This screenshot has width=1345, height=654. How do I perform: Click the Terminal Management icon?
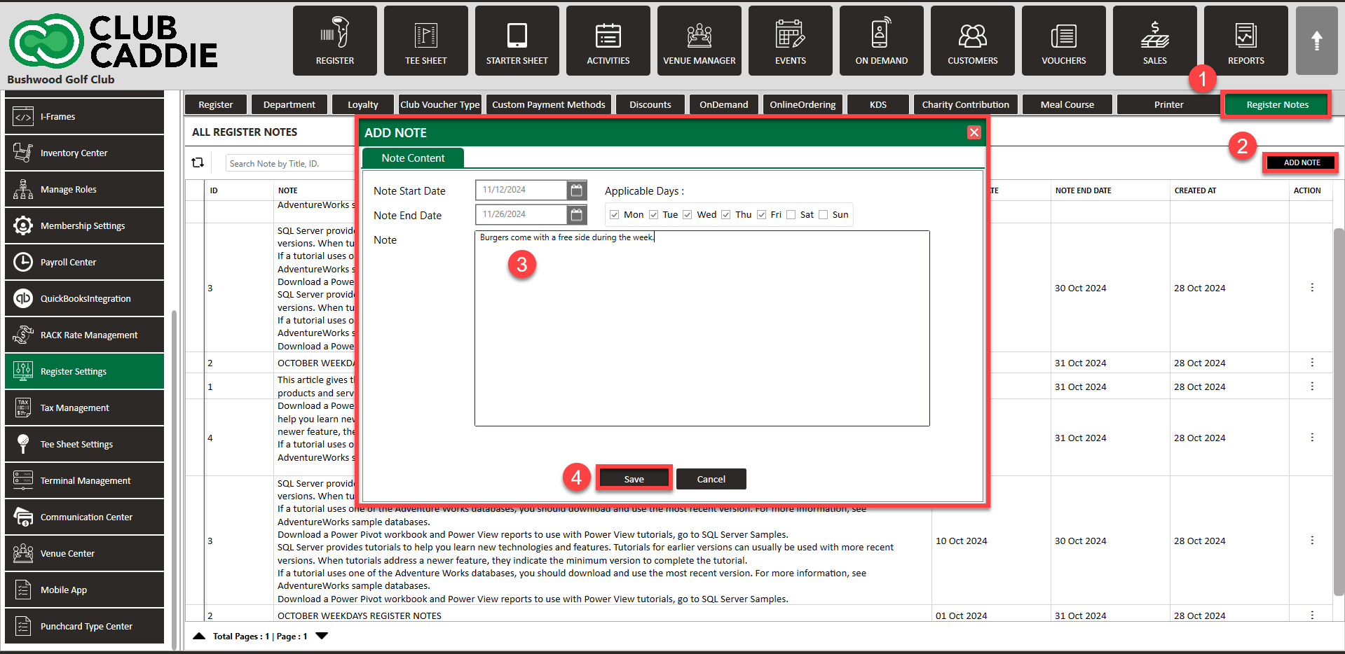pyautogui.click(x=23, y=480)
